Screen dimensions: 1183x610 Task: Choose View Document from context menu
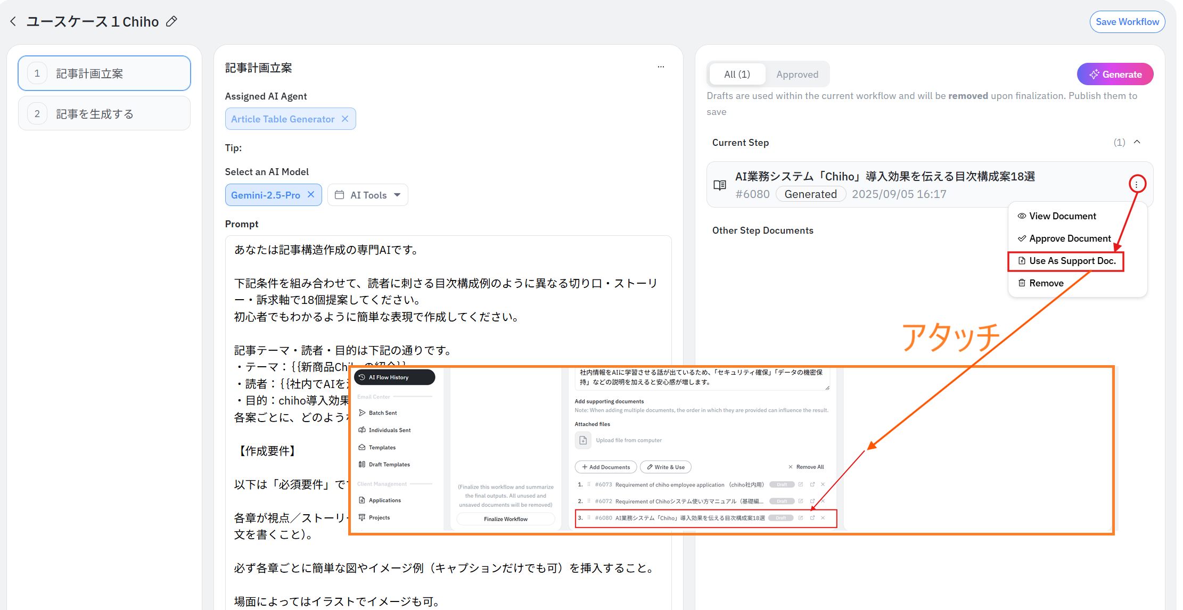tap(1062, 216)
